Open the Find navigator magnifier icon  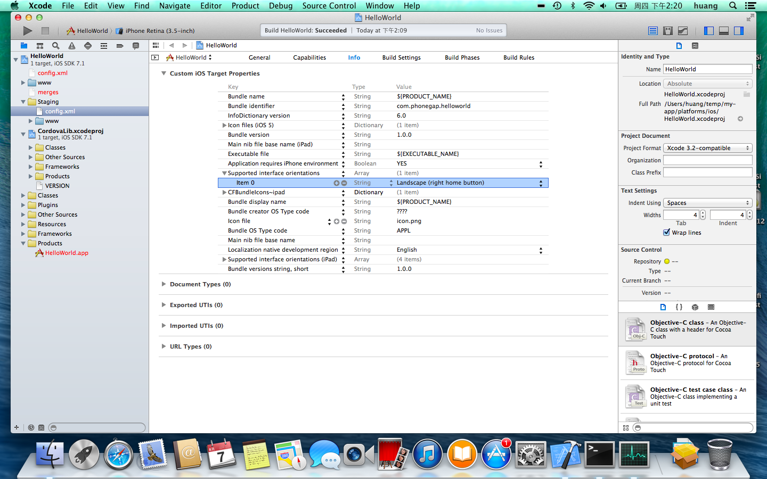(x=56, y=46)
